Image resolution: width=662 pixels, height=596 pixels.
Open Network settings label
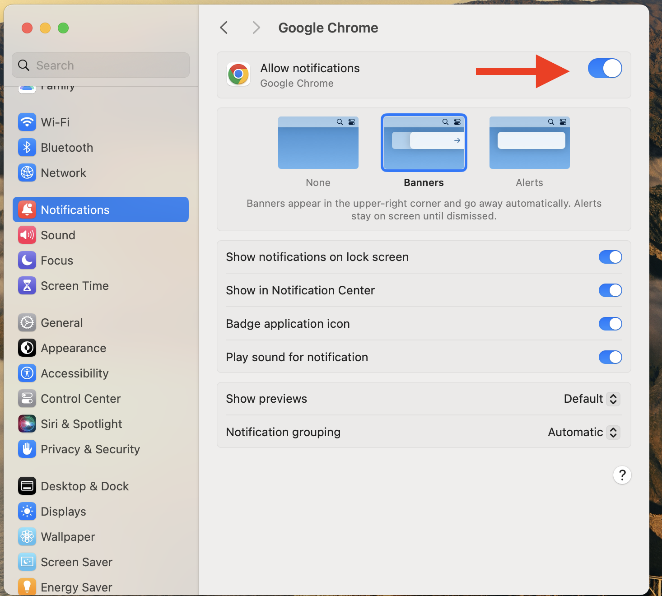click(63, 173)
